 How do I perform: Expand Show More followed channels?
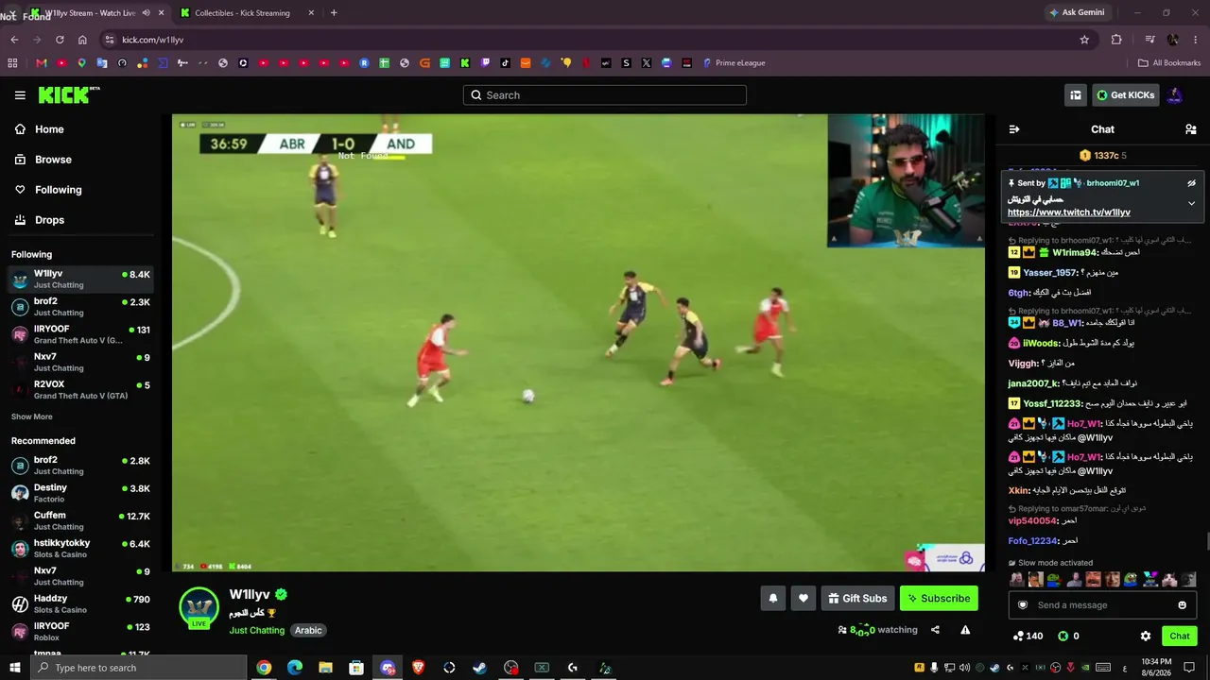tap(32, 416)
